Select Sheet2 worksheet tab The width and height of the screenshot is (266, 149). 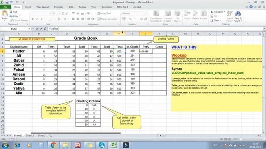[30, 135]
